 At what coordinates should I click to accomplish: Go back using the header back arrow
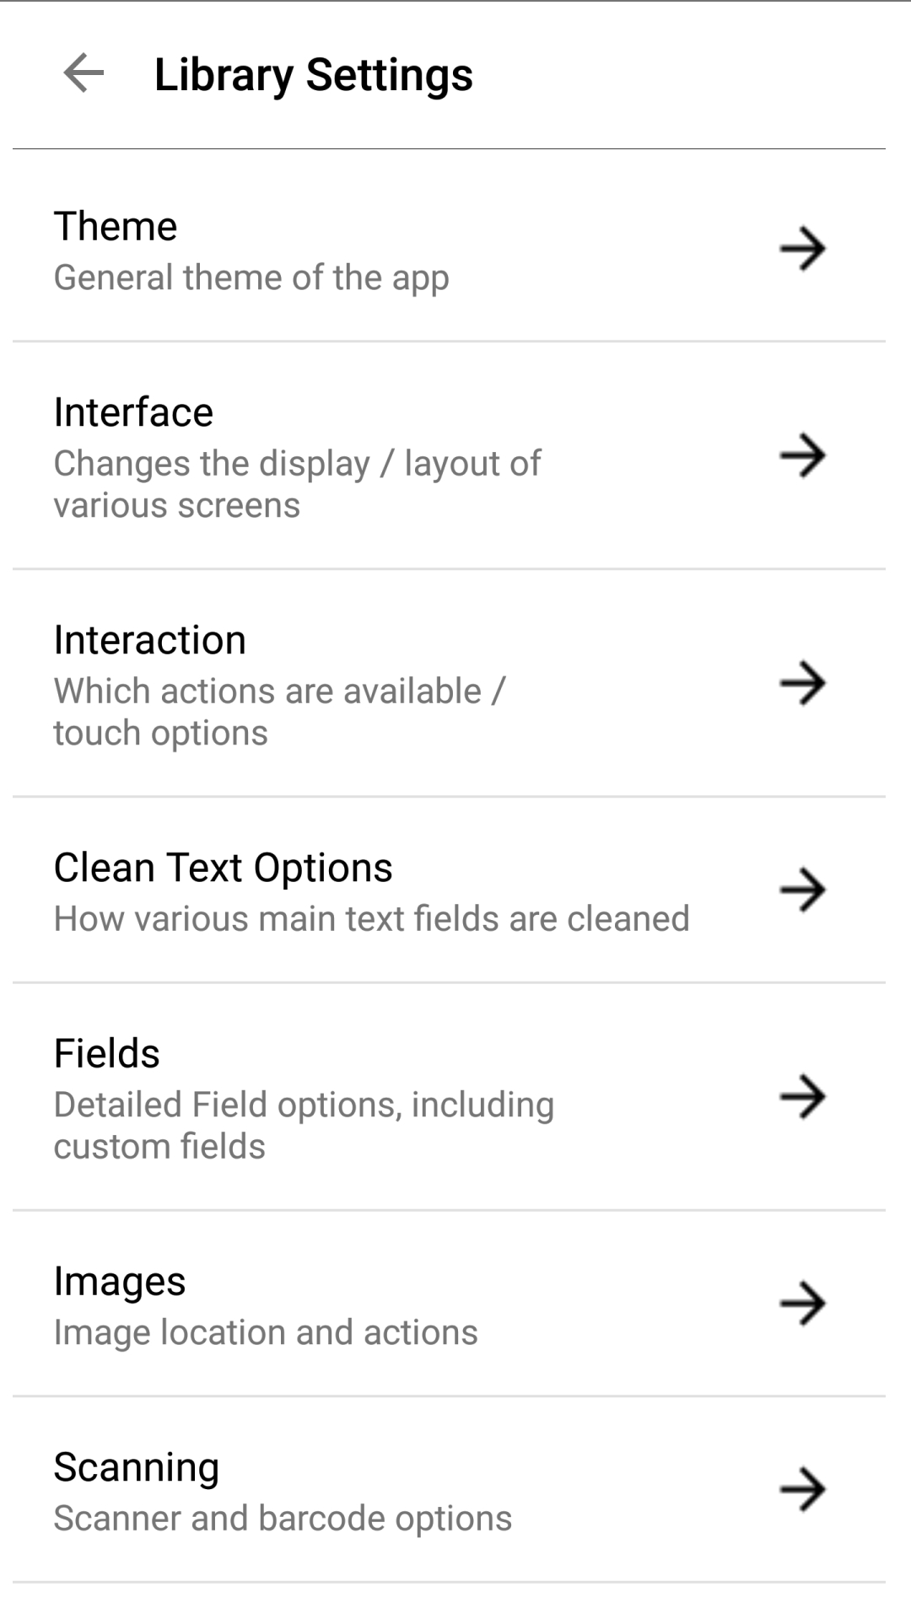point(84,73)
